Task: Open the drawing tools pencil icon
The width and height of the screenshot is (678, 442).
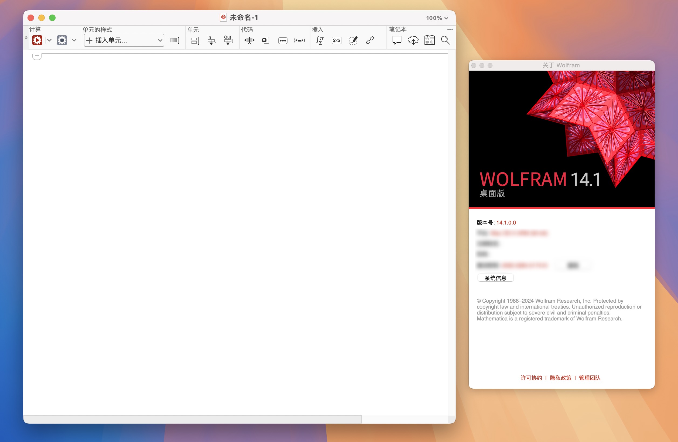Action: pos(353,40)
